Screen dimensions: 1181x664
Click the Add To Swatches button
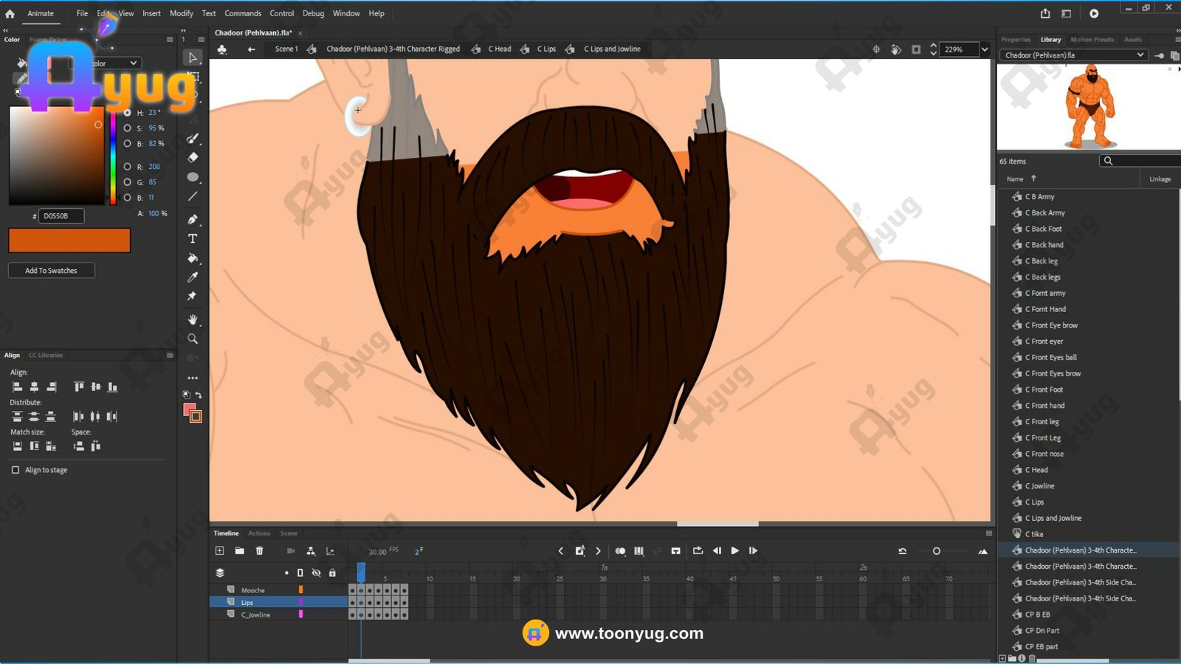point(51,271)
